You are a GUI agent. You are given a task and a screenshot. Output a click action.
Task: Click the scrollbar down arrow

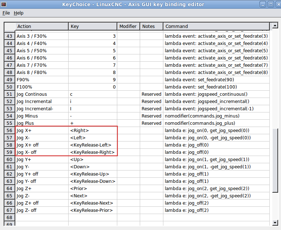tap(275, 222)
